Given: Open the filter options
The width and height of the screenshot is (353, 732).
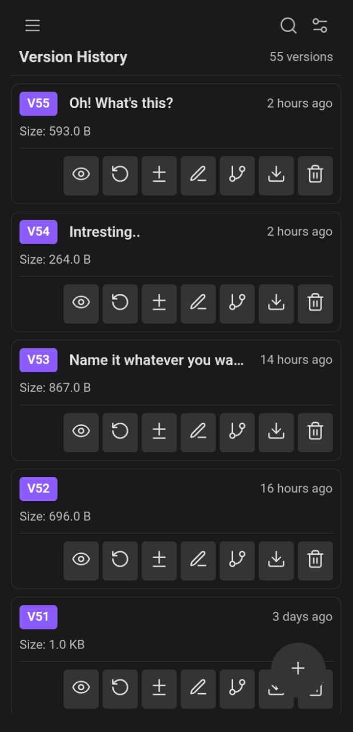Looking at the screenshot, I should [320, 26].
